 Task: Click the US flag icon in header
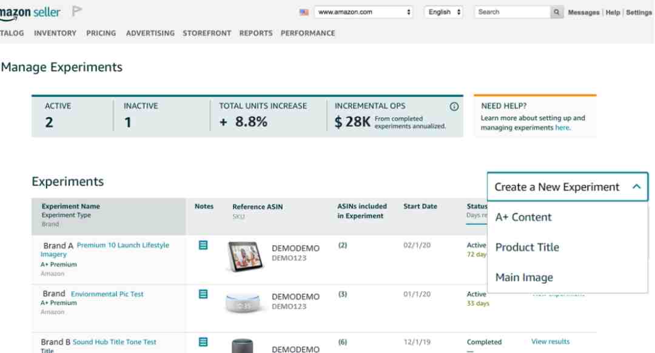304,12
